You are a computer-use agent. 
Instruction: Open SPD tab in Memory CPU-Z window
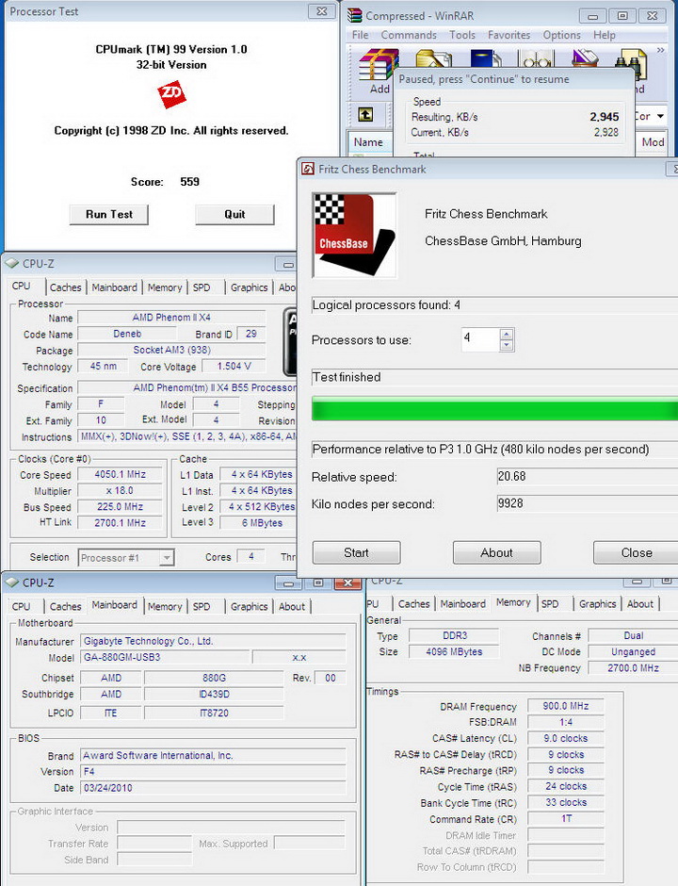coord(550,603)
